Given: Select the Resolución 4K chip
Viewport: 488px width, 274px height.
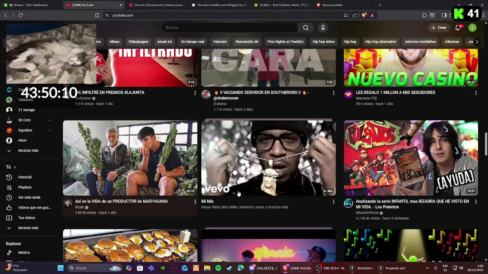Looking at the screenshot, I should tap(247, 41).
